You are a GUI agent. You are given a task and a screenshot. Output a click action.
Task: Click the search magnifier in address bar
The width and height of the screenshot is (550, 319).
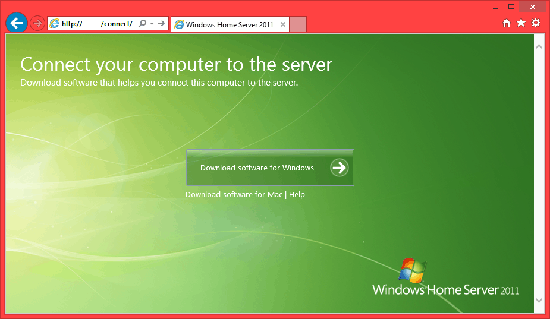point(143,24)
